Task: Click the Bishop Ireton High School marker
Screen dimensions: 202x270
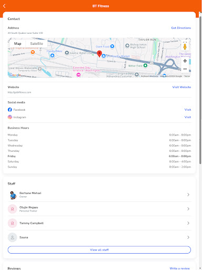Action: [127, 46]
